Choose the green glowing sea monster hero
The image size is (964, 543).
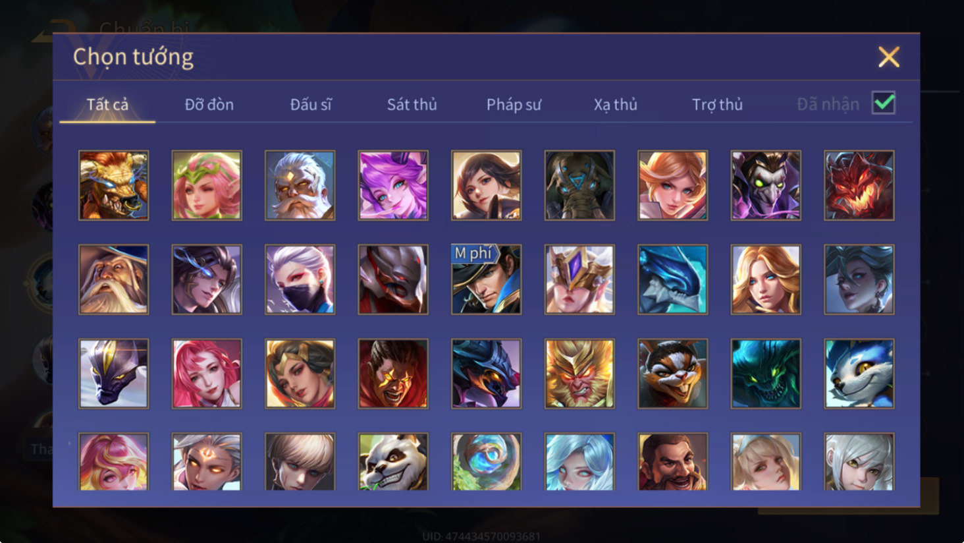[x=766, y=374]
